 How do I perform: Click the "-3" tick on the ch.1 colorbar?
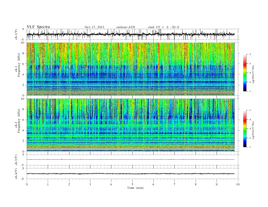(x=249, y=54)
